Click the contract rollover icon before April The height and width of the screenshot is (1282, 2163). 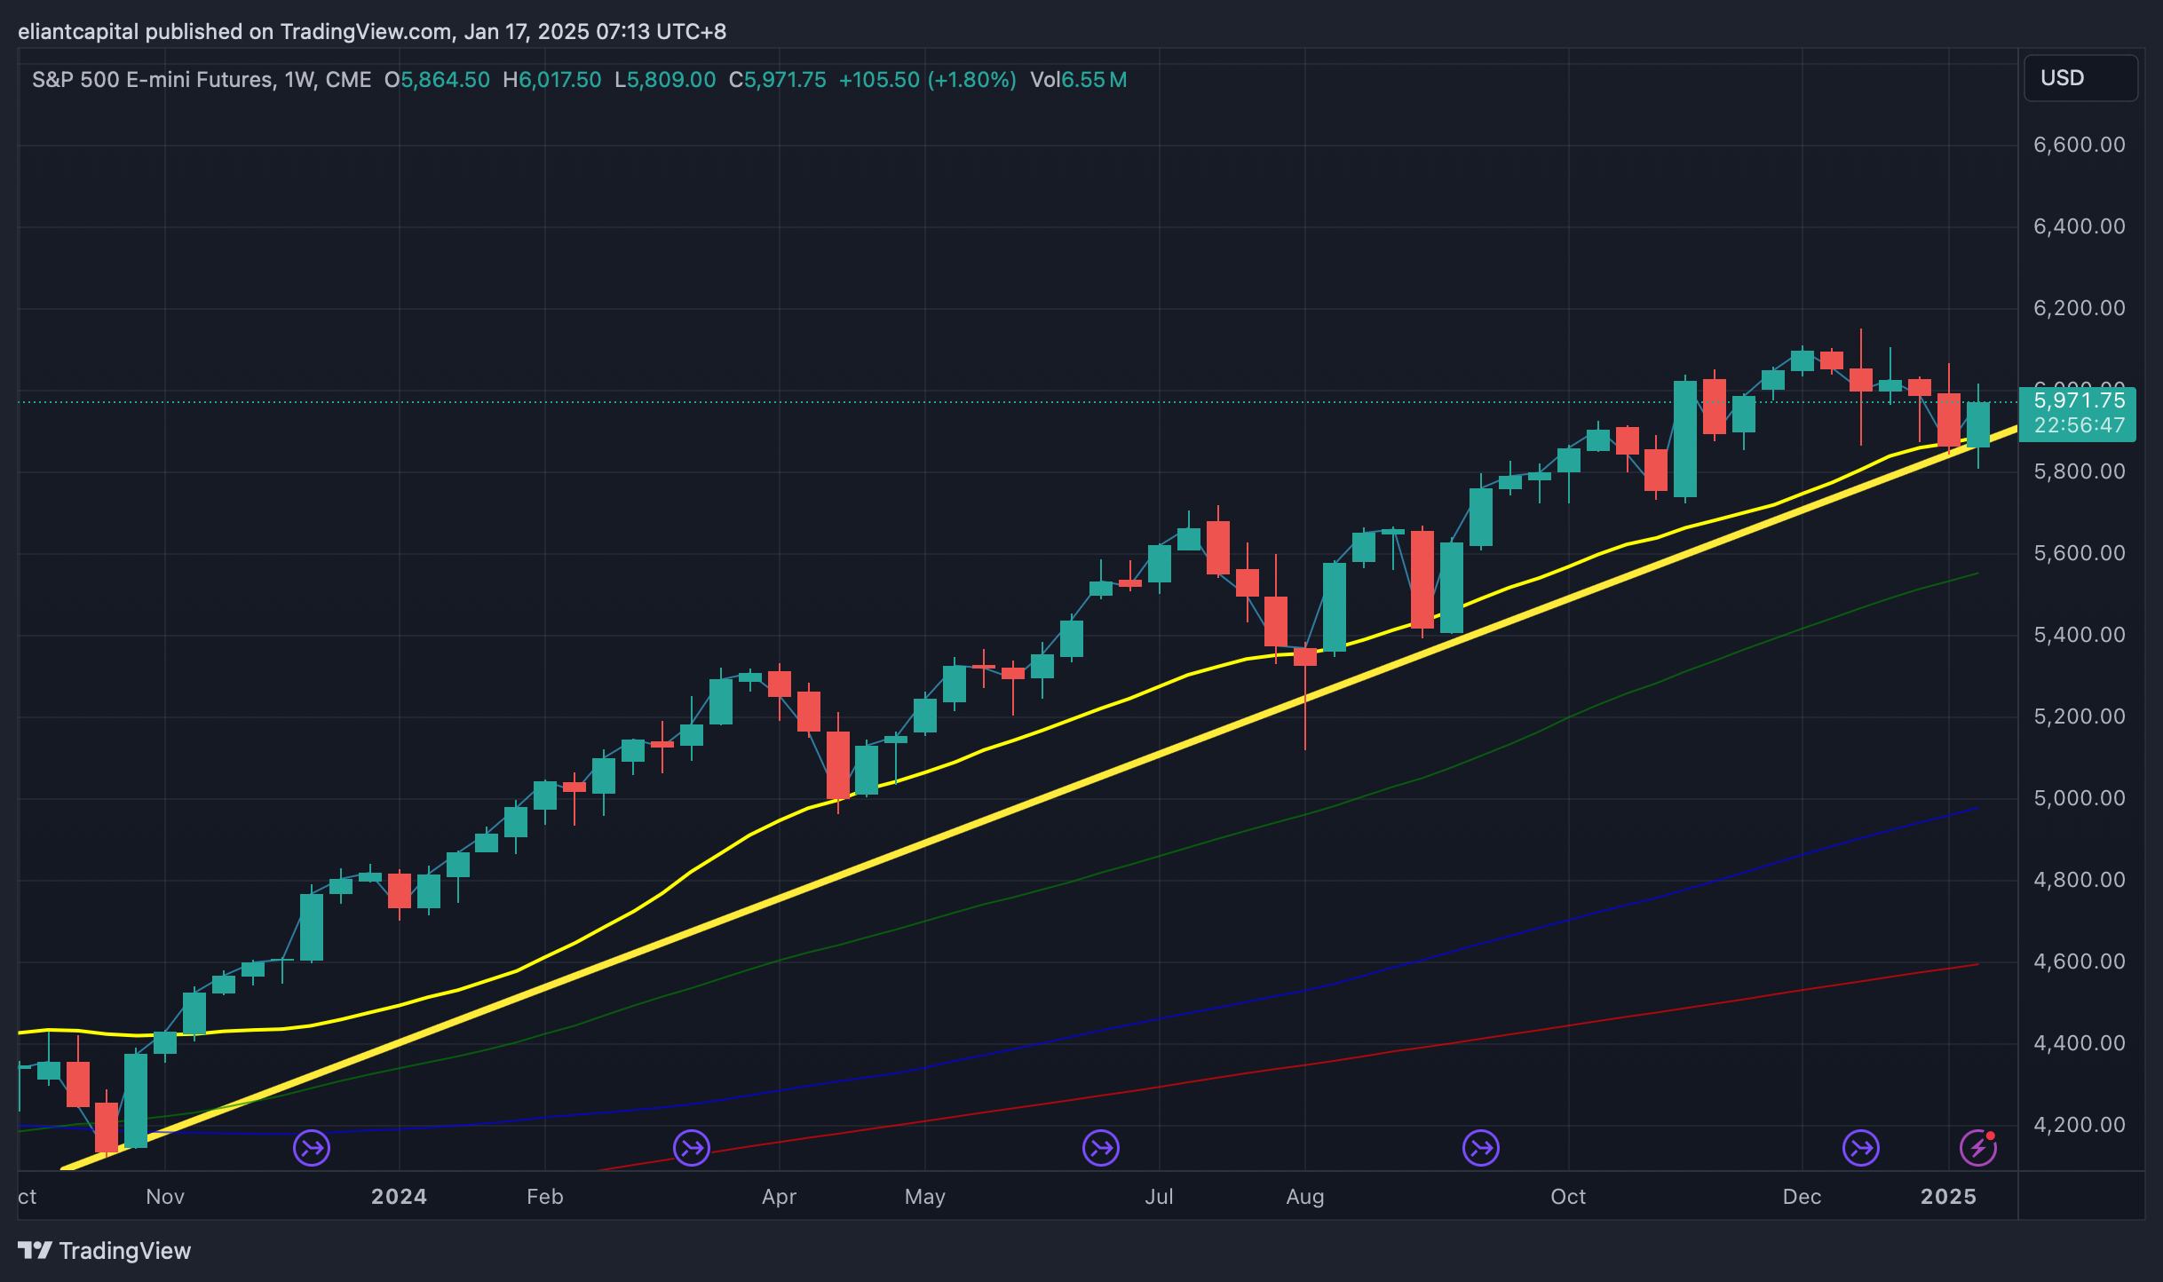point(692,1148)
